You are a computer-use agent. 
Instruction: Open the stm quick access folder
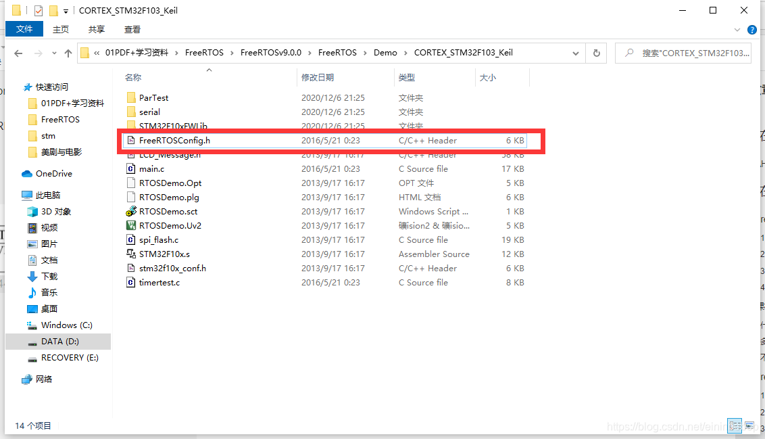tap(48, 135)
